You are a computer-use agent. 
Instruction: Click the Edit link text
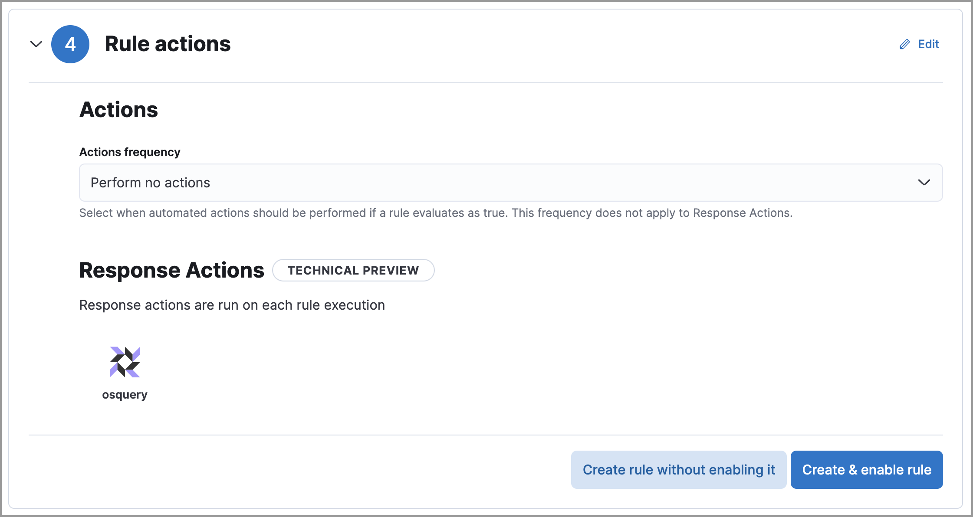point(928,44)
